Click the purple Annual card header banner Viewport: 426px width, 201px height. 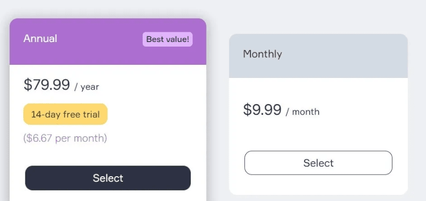(108, 42)
